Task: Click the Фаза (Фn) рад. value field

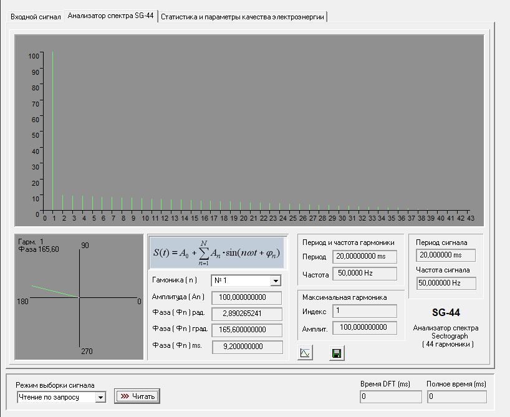Action: 247,314
